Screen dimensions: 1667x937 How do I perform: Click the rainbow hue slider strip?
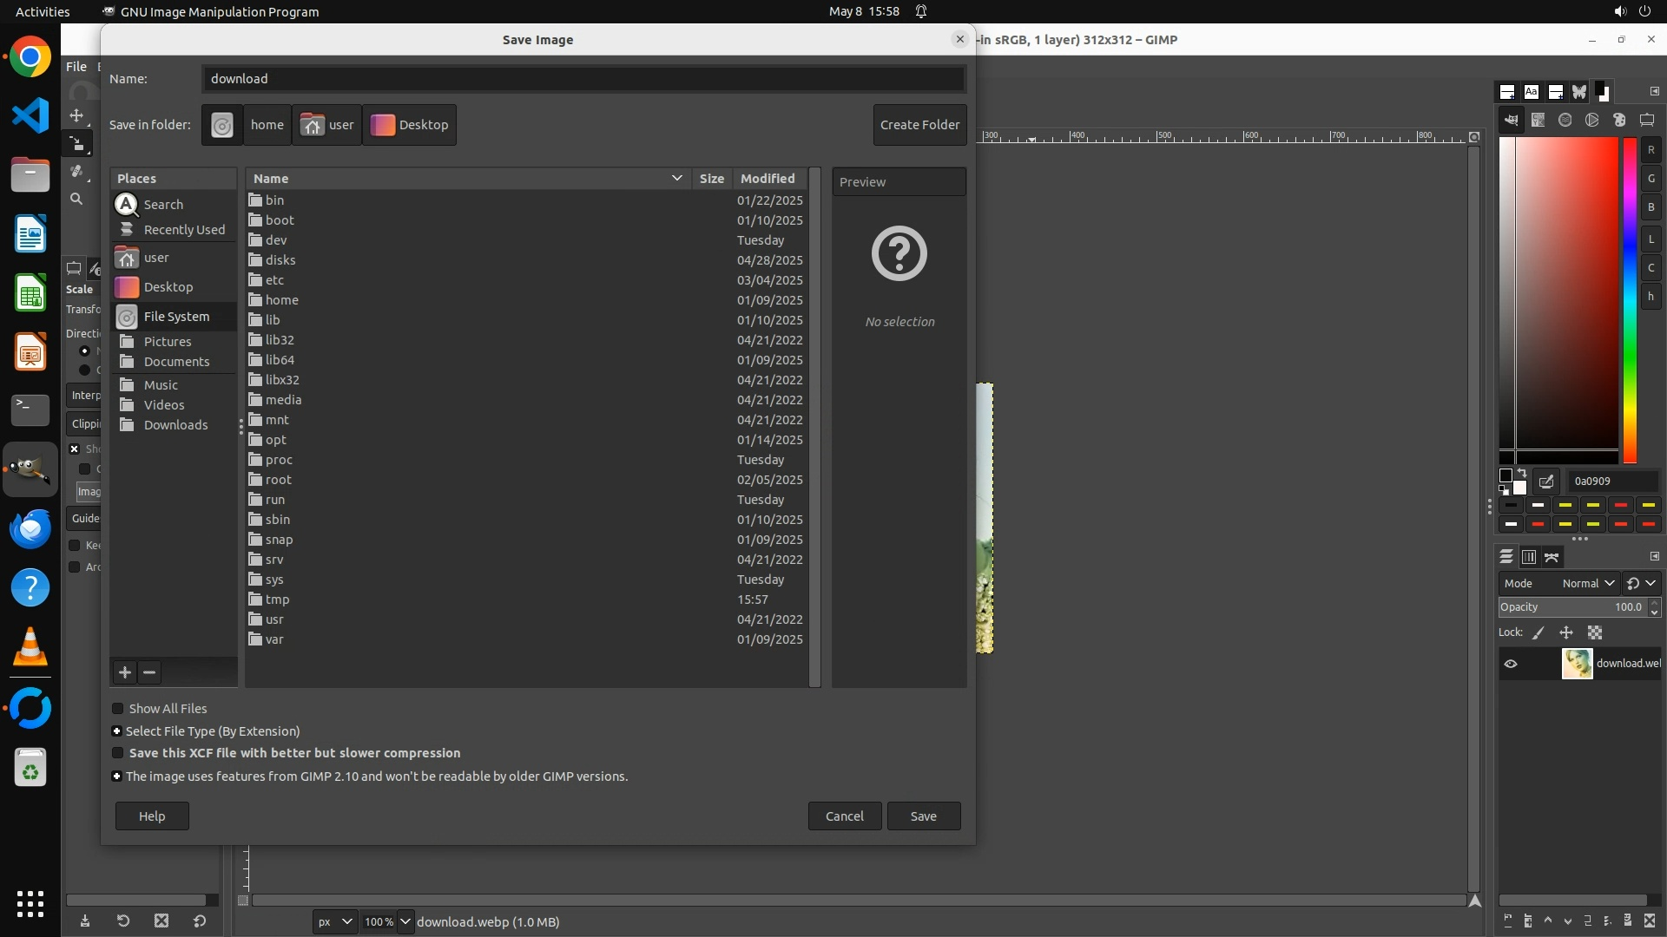pos(1630,299)
